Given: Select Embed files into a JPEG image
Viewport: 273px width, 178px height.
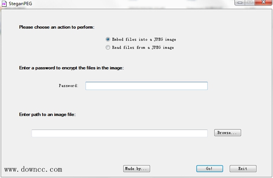Looking at the screenshot, I should coord(108,39).
